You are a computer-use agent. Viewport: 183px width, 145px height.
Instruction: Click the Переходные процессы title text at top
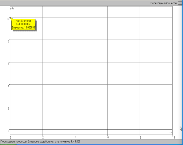coord(164,3)
